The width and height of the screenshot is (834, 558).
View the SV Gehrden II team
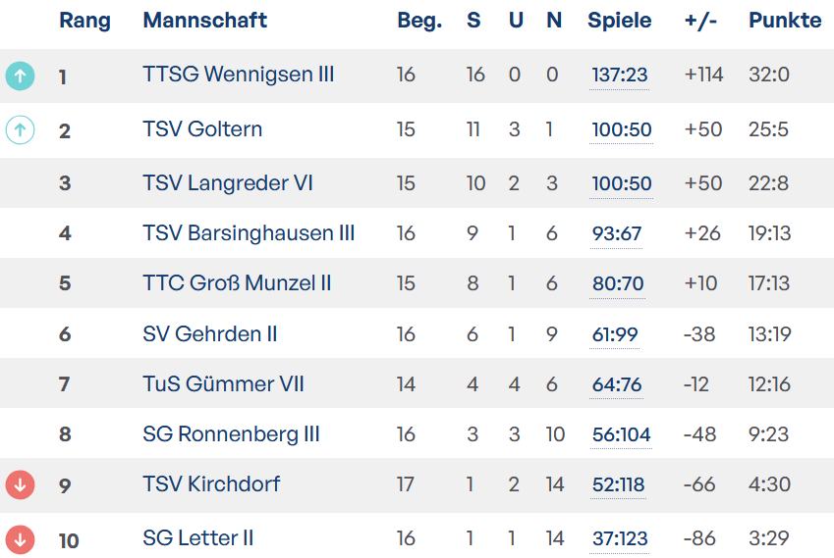click(x=209, y=334)
